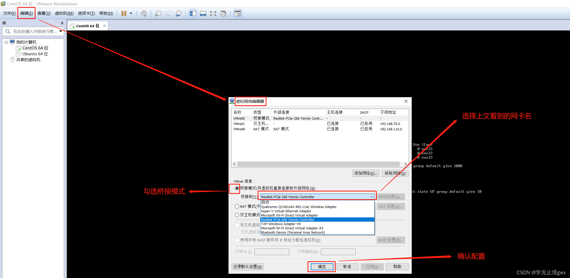The image size is (570, 278).
Task: Click the 应用(A) button
Action: tap(372, 267)
